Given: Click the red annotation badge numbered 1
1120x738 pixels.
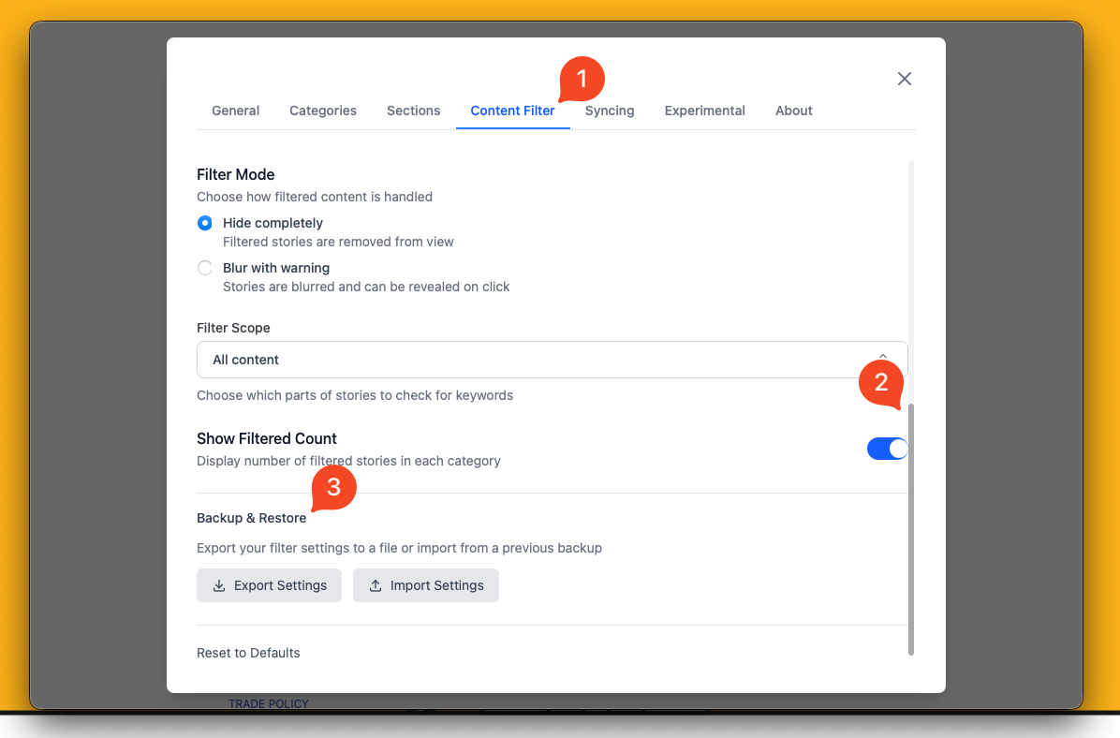Looking at the screenshot, I should click(x=582, y=80).
